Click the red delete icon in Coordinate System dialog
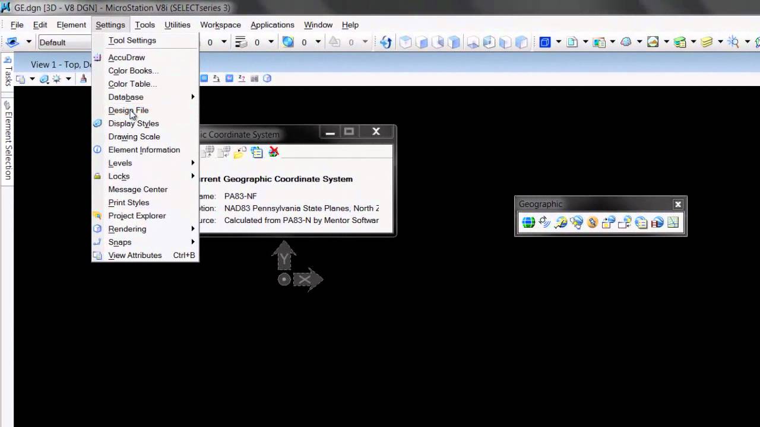Screen dimensions: 760x427 pyautogui.click(x=273, y=152)
